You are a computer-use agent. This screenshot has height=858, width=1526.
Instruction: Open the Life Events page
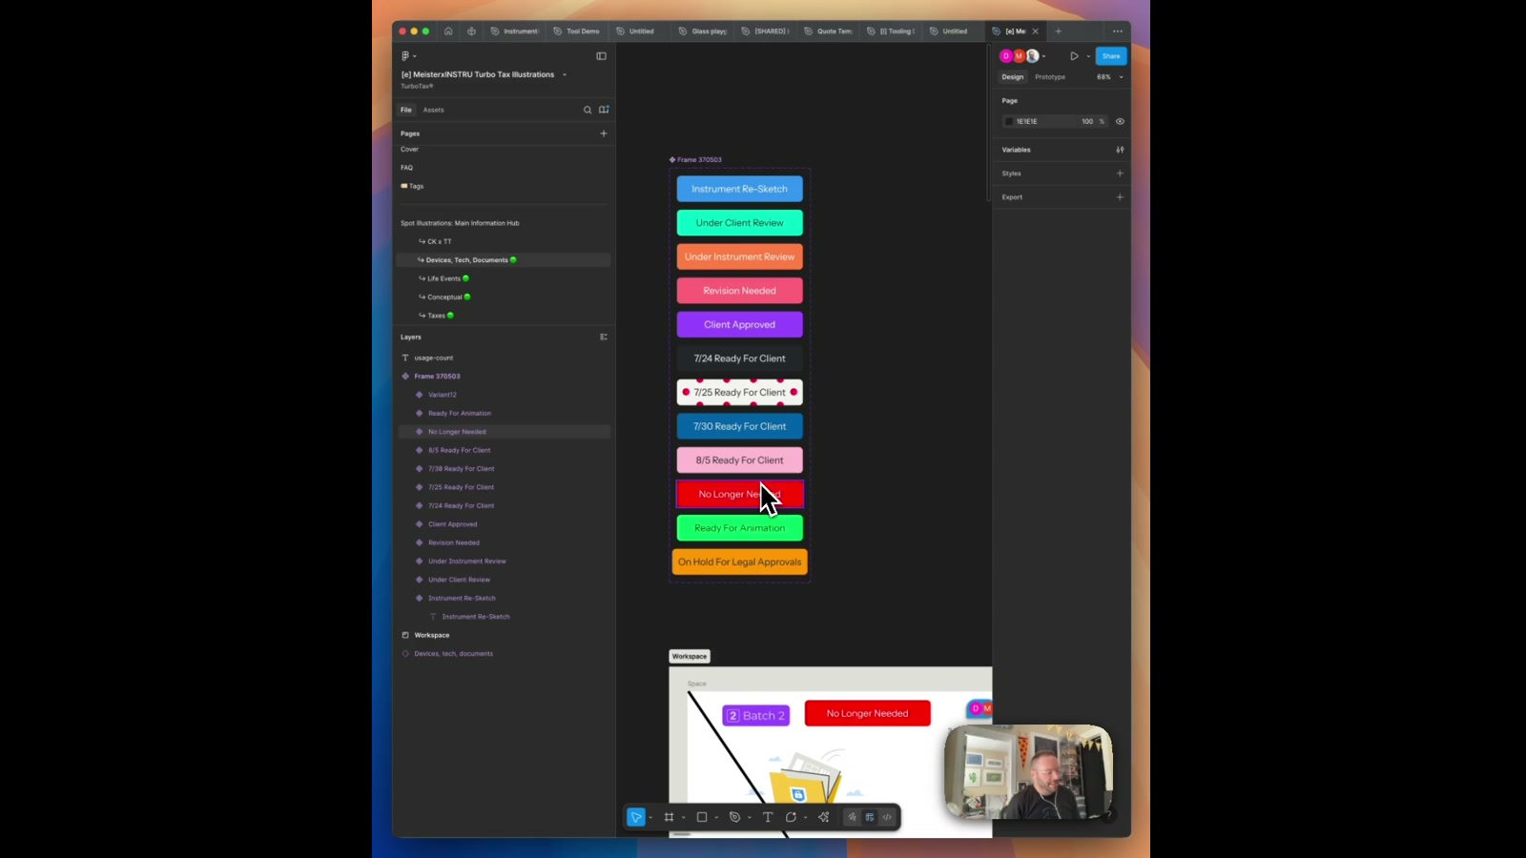443,278
